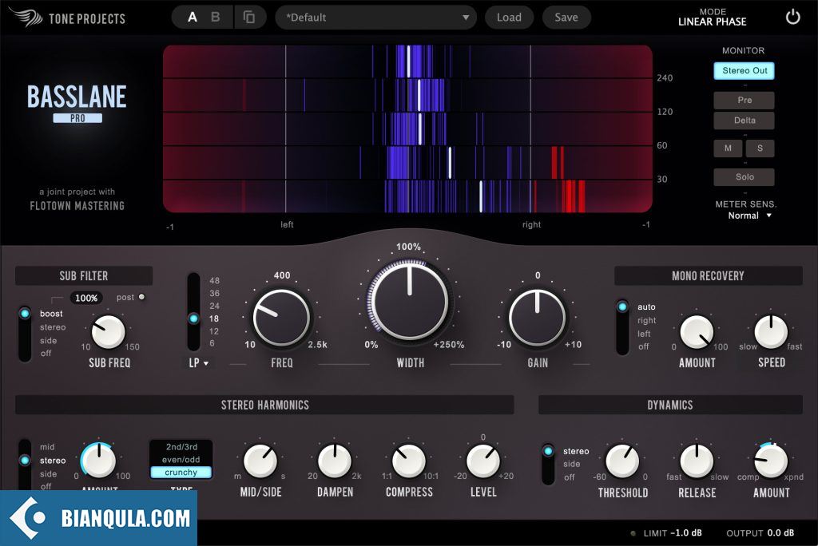Viewport: 818px width, 546px height.
Task: Enable the Solo monitor button
Action: tap(744, 176)
